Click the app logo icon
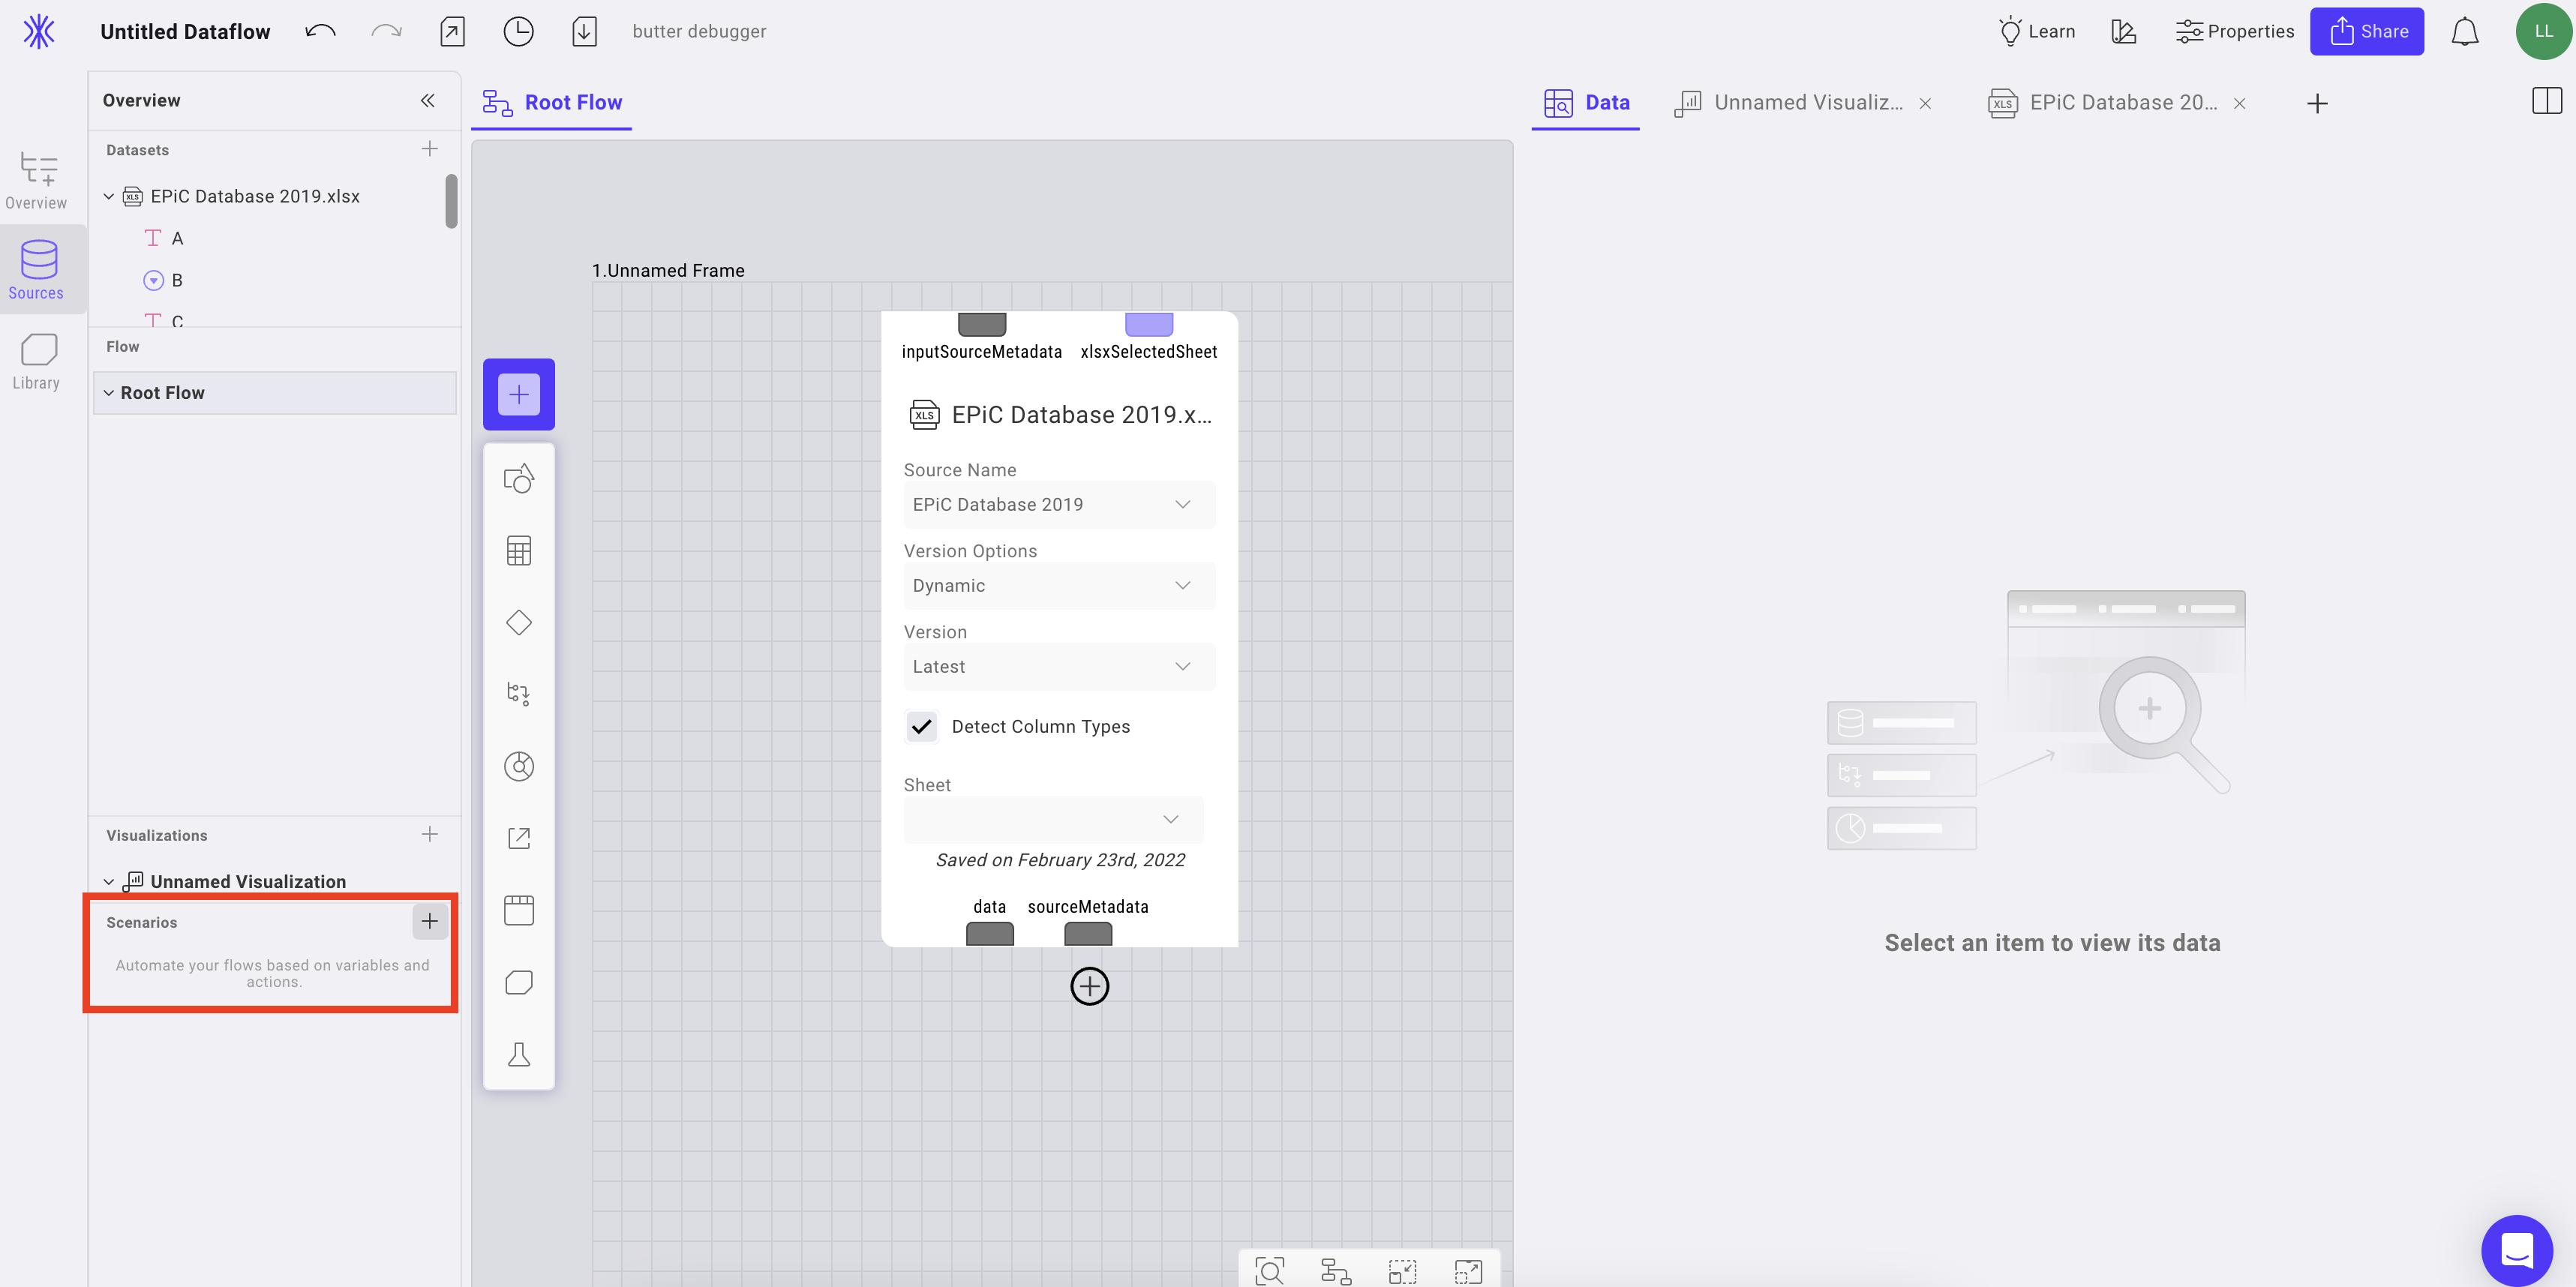The width and height of the screenshot is (2576, 1287). [39, 32]
